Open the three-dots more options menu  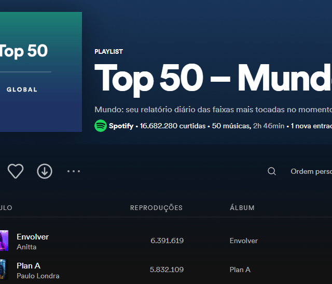[x=74, y=171]
